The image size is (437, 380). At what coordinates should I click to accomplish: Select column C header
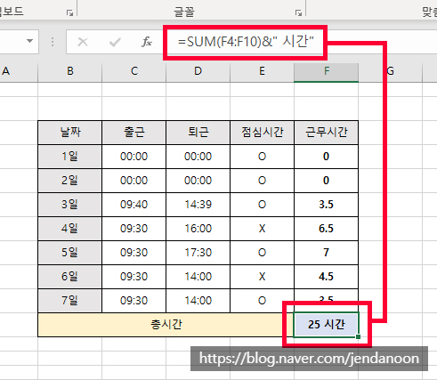pyautogui.click(x=134, y=71)
